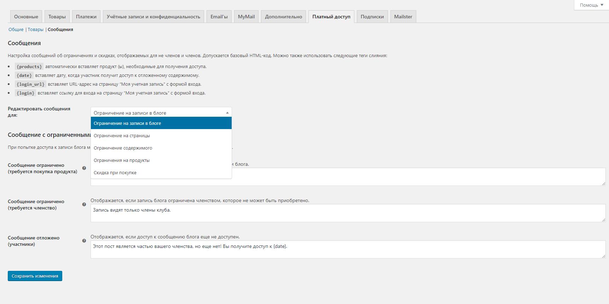Switch to the Mailster tab

tap(403, 17)
